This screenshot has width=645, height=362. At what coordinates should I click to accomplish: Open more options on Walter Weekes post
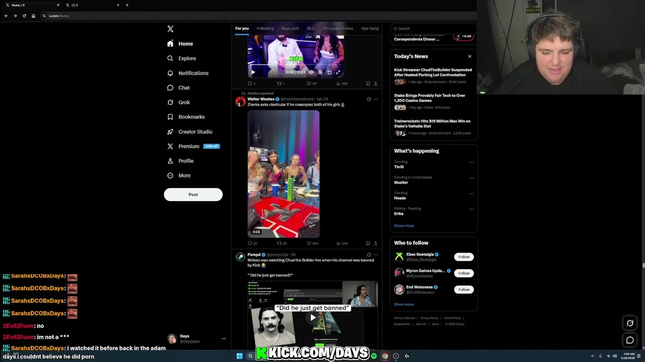pyautogui.click(x=375, y=99)
